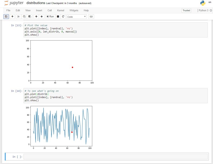The image size is (213, 164).
Task: Open the View menu
Action: pos(28,10)
